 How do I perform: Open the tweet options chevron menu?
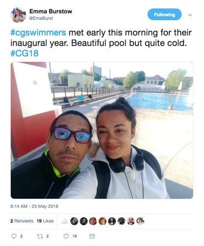tap(190, 15)
